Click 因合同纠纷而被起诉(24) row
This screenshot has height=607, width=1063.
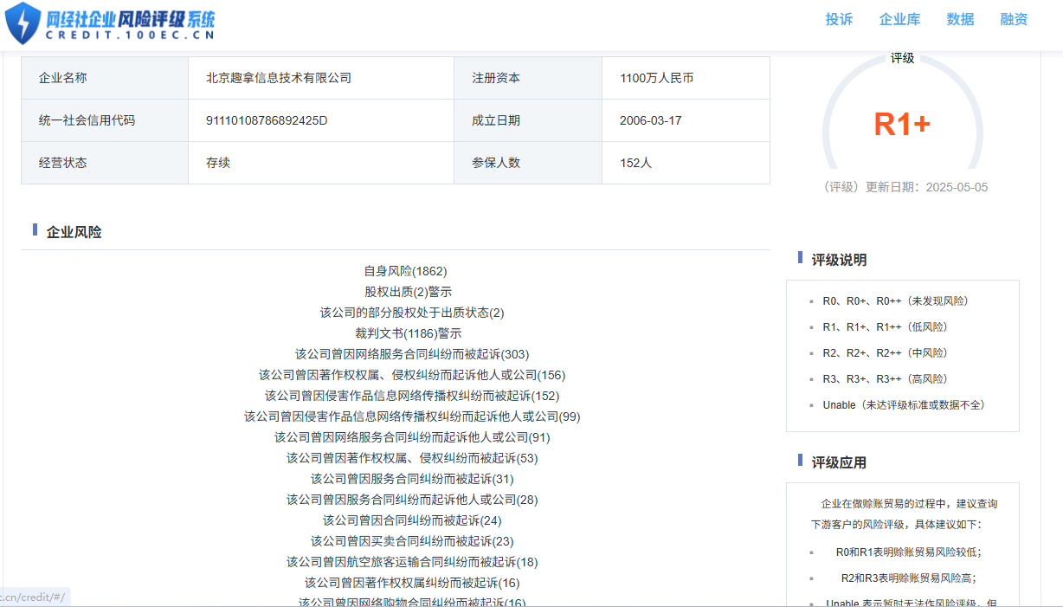coord(412,520)
